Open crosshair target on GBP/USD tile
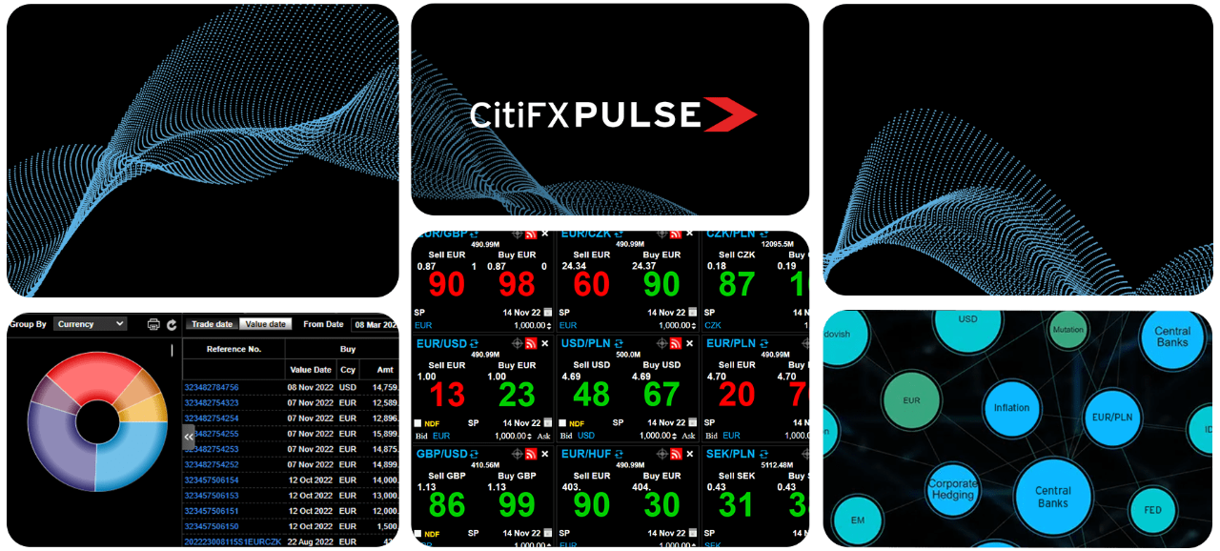 coord(516,454)
